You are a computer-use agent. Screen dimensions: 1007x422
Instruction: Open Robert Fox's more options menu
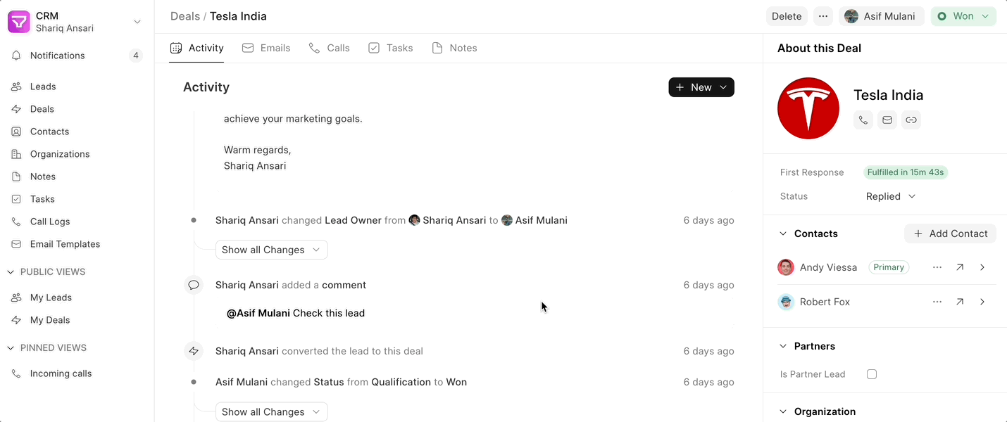pyautogui.click(x=937, y=302)
